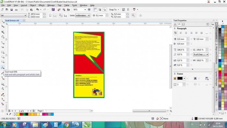Screen dimensions: 227x128
Task: Toggle Show Rulers button
Action: click(x=95, y=9)
